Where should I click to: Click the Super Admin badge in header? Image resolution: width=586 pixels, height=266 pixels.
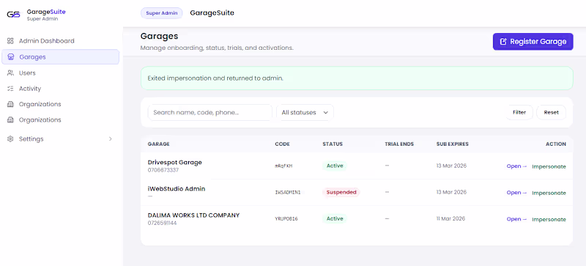point(161,13)
